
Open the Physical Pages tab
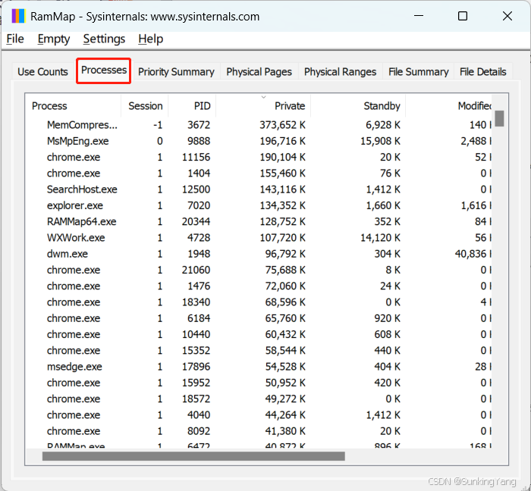[259, 72]
